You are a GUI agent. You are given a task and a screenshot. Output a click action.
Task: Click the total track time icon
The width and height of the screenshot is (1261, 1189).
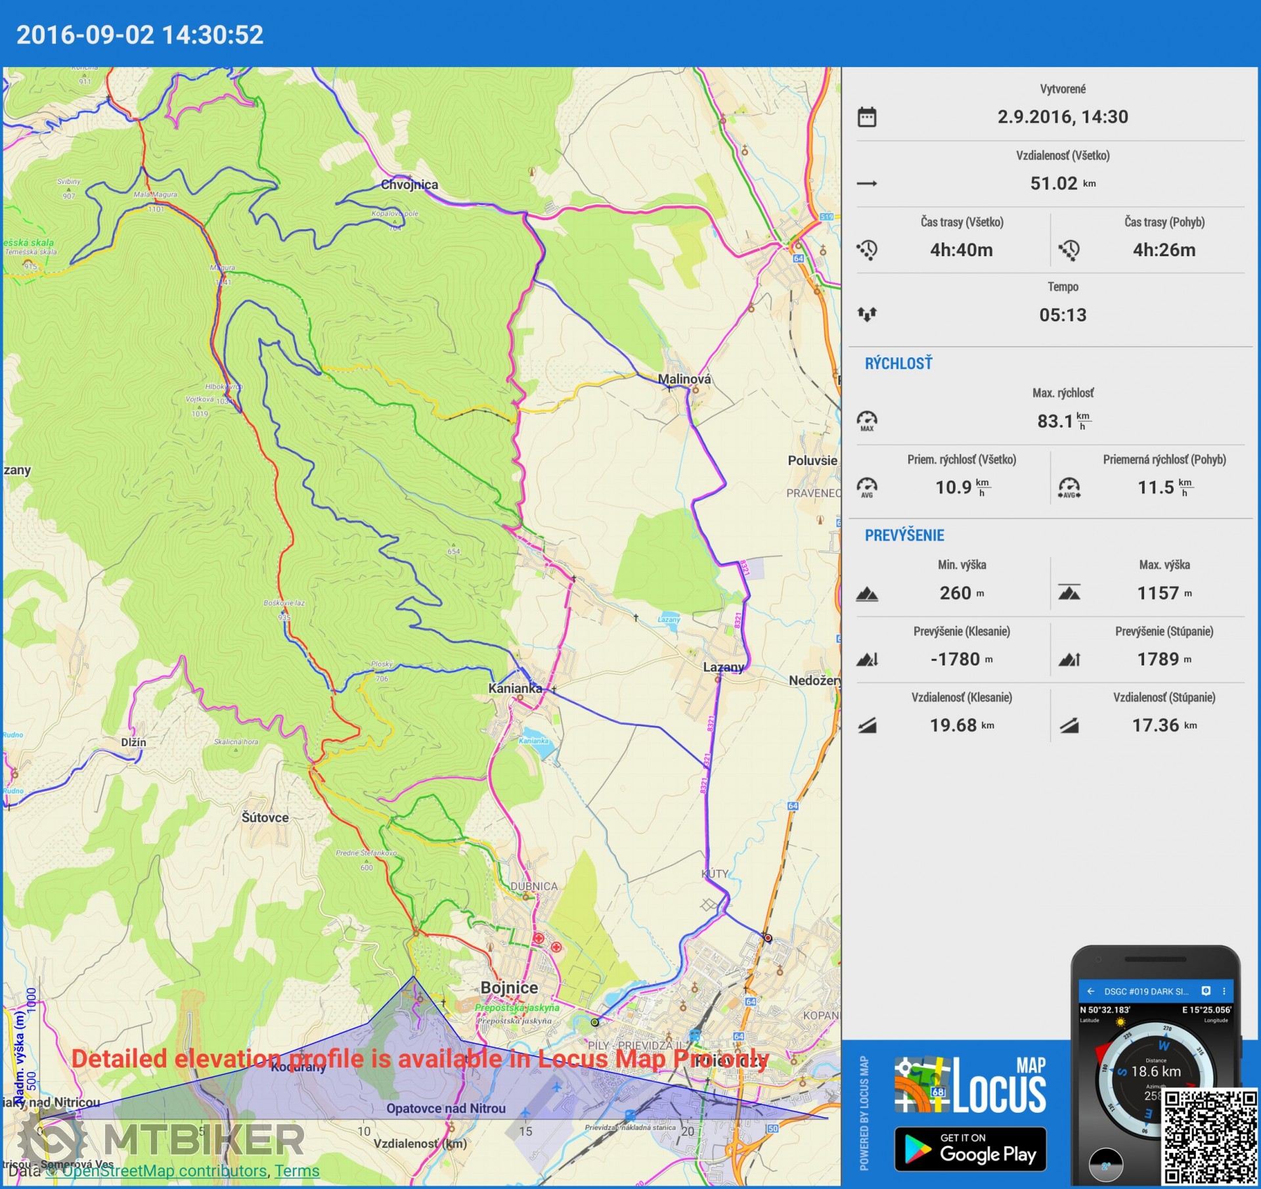(x=867, y=250)
